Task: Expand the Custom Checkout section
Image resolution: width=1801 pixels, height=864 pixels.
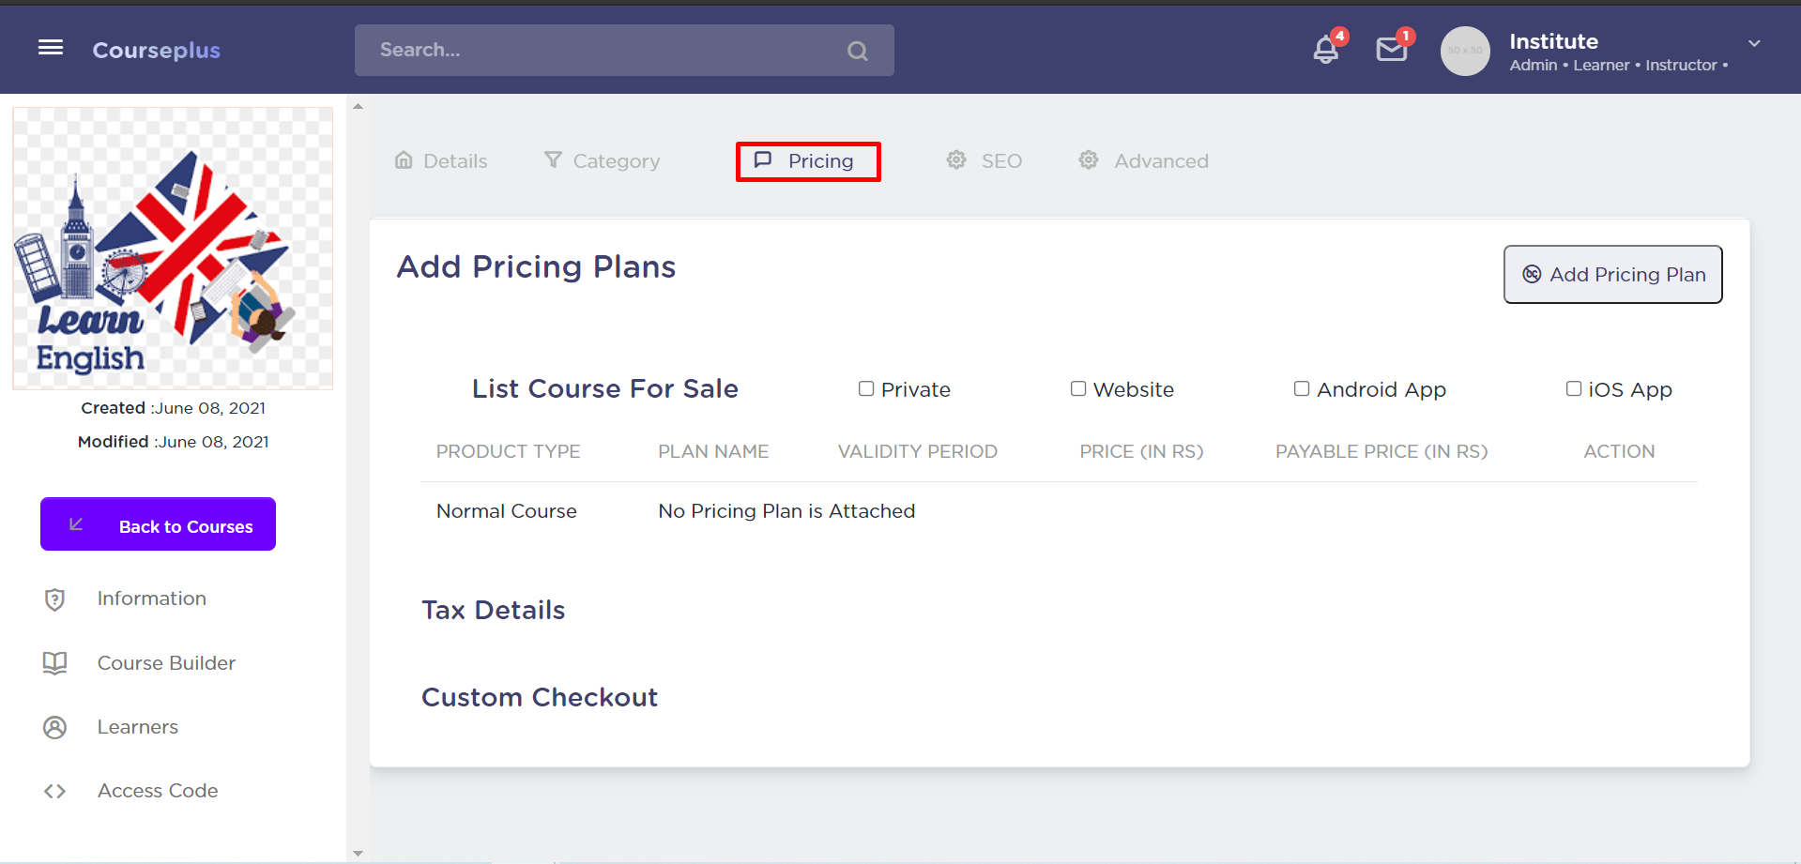Action: pos(539,697)
